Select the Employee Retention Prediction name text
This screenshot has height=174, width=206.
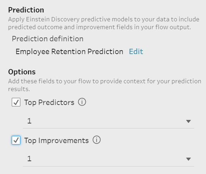69,52
